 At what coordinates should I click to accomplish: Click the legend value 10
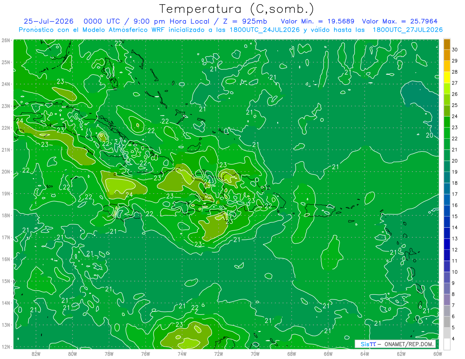pos(455,272)
